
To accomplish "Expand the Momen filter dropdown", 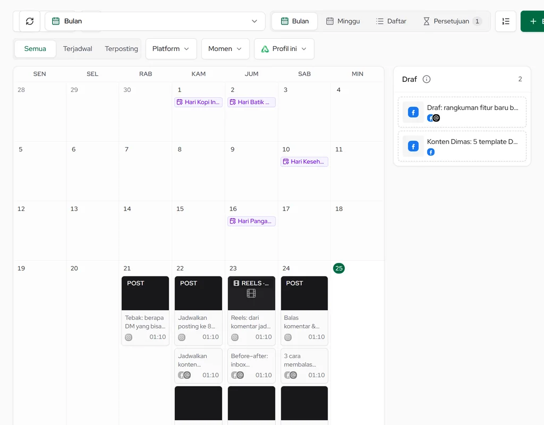I will [x=225, y=48].
